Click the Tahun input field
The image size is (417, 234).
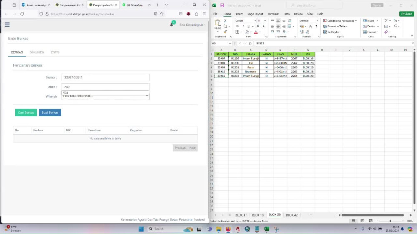(106, 87)
